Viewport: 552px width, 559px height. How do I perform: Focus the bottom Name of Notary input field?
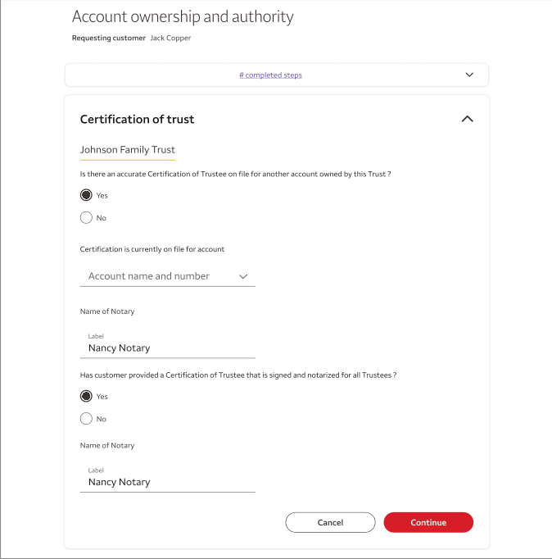[x=167, y=482]
